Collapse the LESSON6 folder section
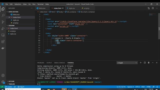160x90 pixels. pos(20,25)
